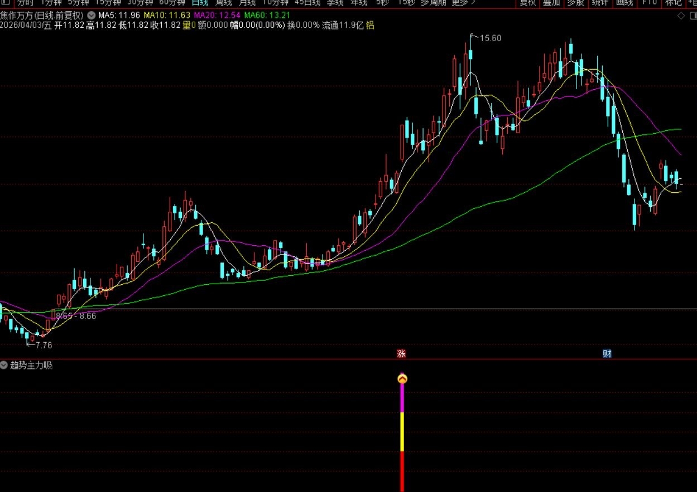Switch to 15秒 period
697x492 pixels.
click(x=406, y=3)
